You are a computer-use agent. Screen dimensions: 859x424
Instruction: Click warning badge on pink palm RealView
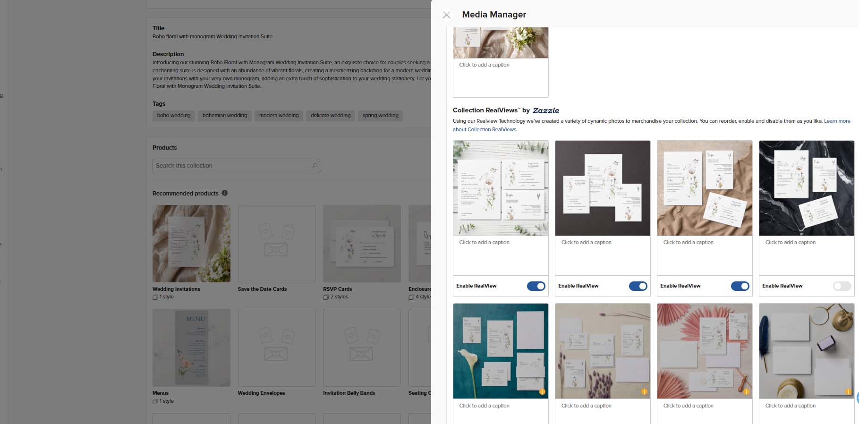coord(746,392)
